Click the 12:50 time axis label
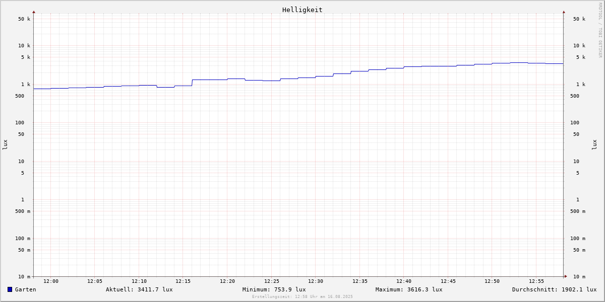The image size is (605, 302). pyautogui.click(x=492, y=281)
